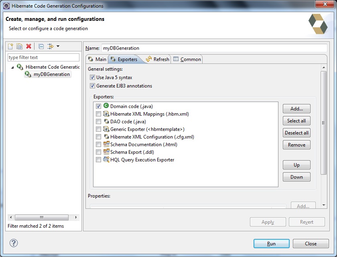This screenshot has height=257, width=337.
Task: Click the Hibernate logo in the title bar
Action: point(6,6)
